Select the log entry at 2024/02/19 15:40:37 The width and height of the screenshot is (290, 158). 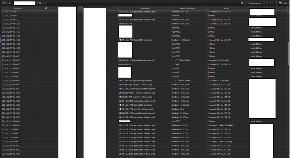point(144,89)
